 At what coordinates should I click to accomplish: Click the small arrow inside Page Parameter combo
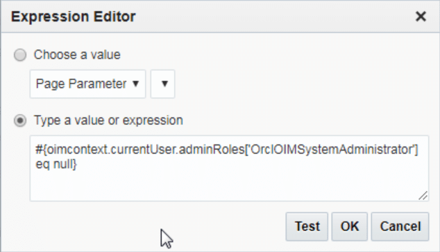pos(136,83)
